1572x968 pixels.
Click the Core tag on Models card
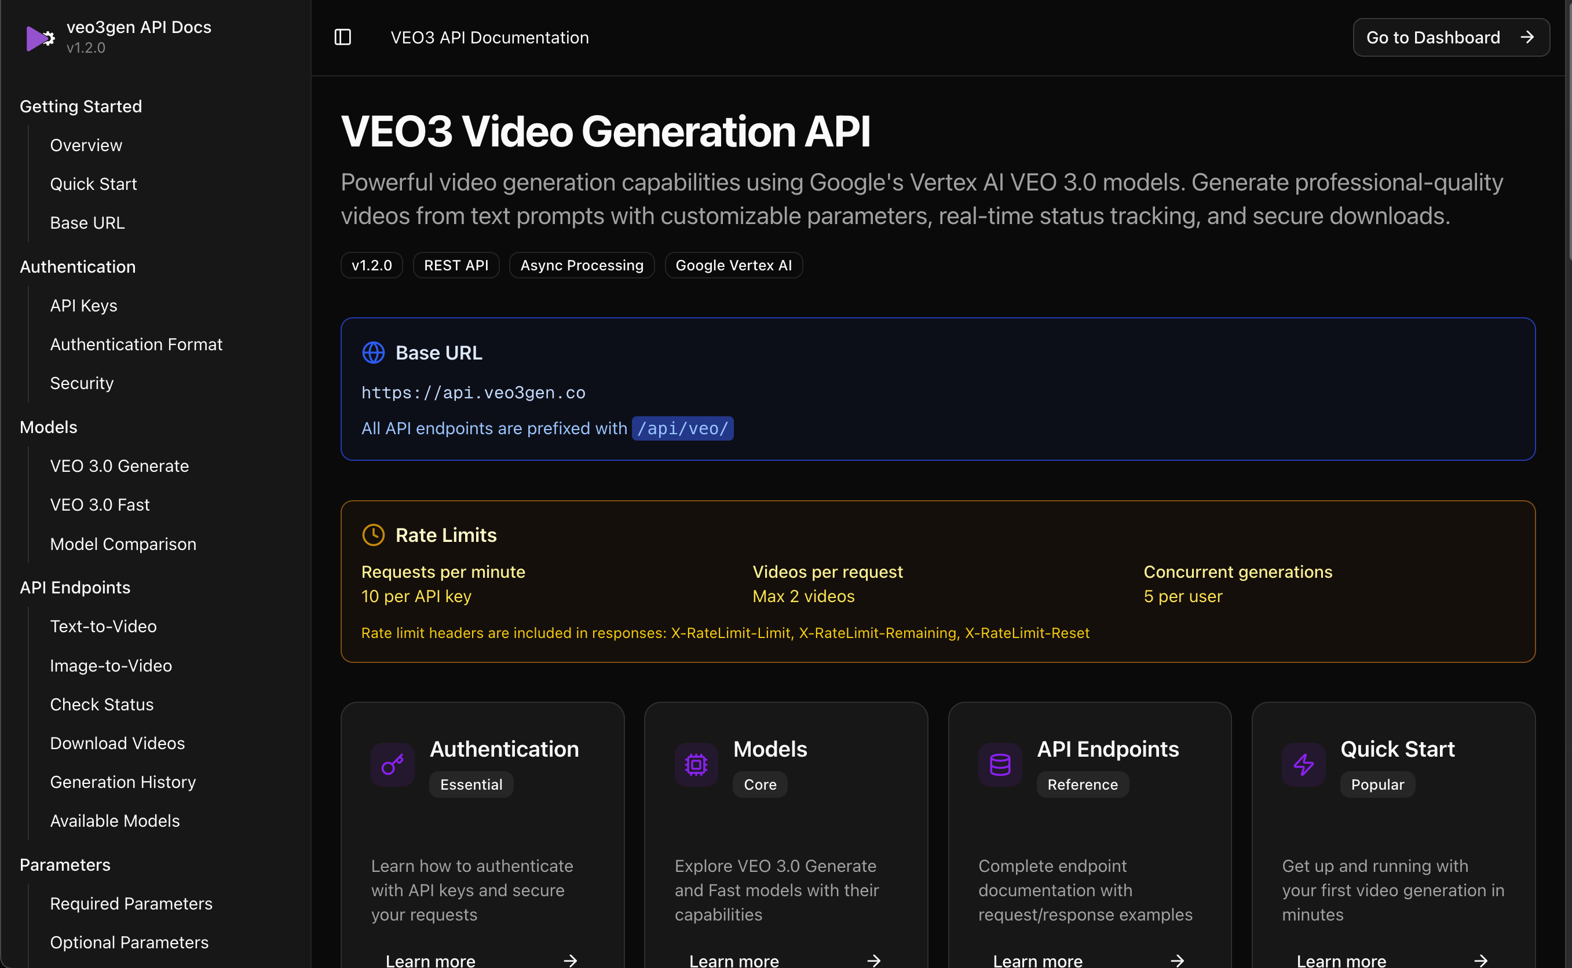pyautogui.click(x=760, y=784)
